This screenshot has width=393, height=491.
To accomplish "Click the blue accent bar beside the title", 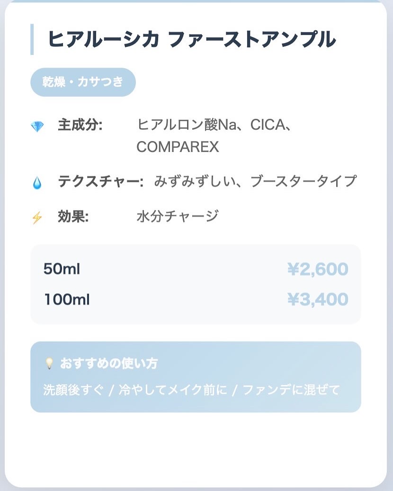I will coord(32,39).
